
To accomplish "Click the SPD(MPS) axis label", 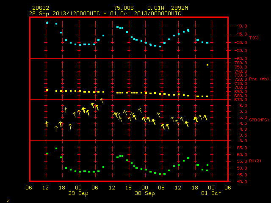I will pyautogui.click(x=259, y=120).
